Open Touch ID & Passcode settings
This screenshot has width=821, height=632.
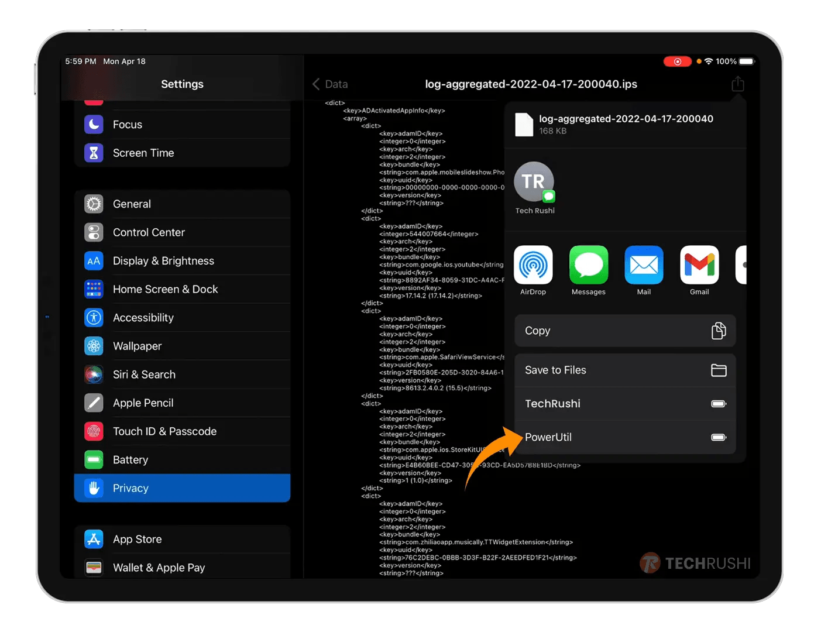(x=94, y=431)
